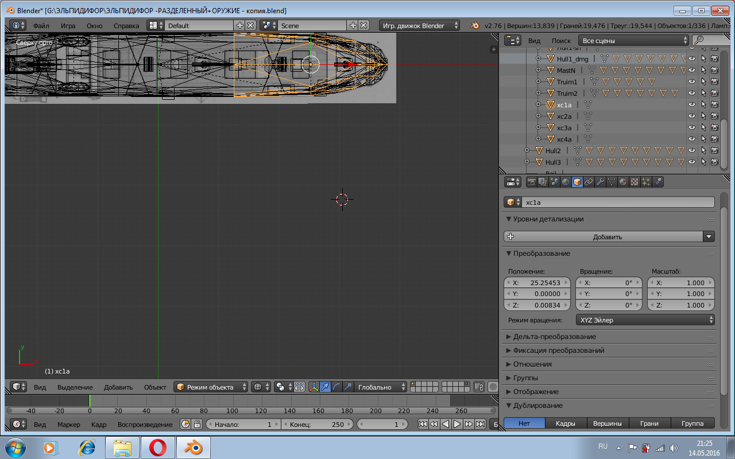The width and height of the screenshot is (735, 459).
Task: Open the Modifiers tab wrench icon
Action: [600, 182]
